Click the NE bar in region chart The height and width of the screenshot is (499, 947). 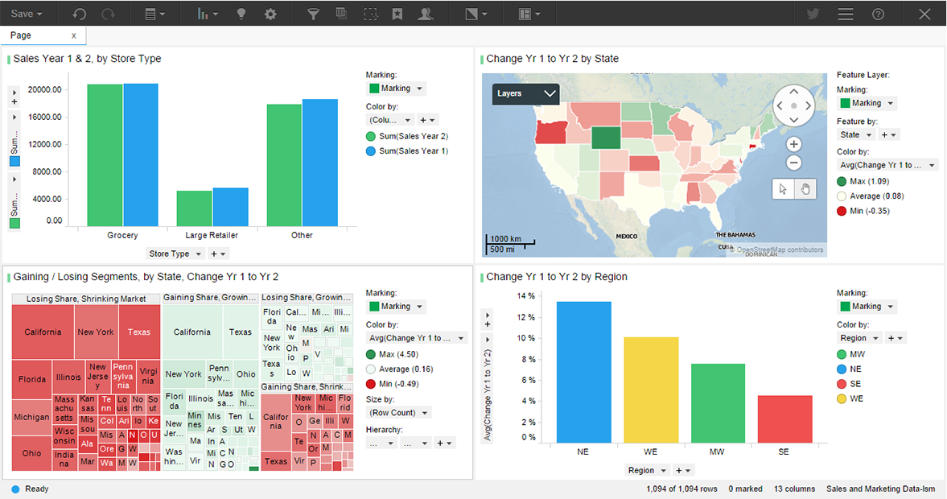[x=583, y=372]
